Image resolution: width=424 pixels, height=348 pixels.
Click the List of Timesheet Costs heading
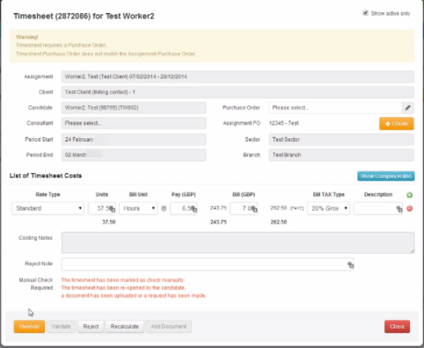pos(46,176)
